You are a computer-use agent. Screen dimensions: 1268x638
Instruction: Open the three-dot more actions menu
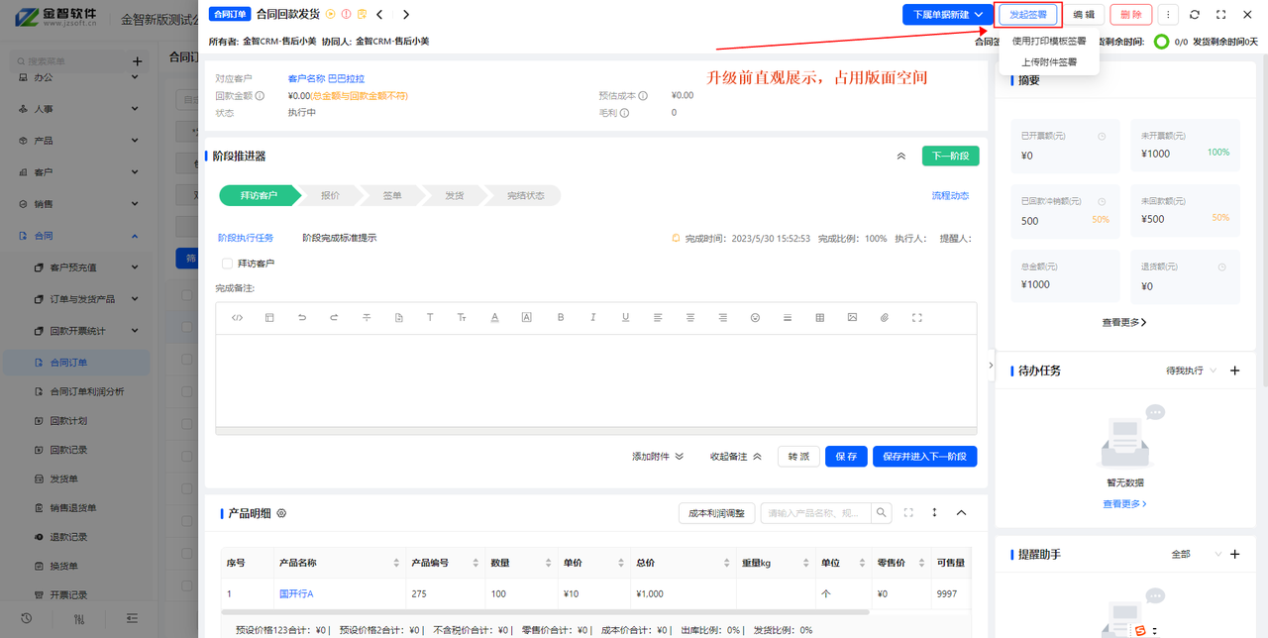coord(1169,15)
